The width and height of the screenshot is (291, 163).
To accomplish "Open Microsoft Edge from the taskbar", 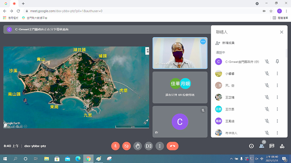I will click(x=78, y=159).
